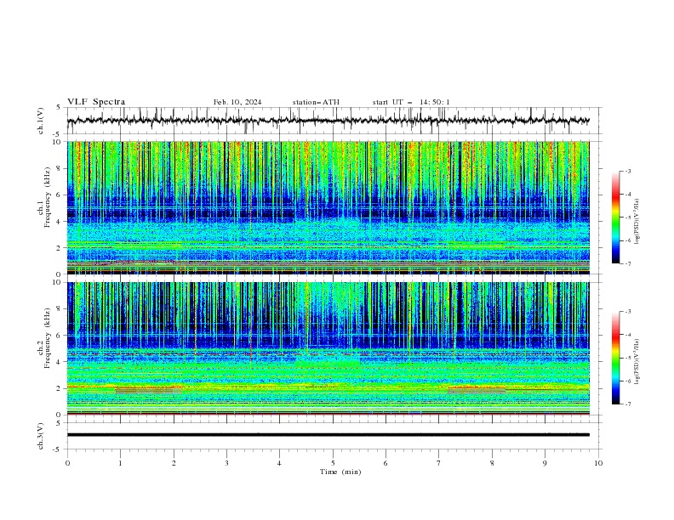Click the "7" tick on the time axis

[439, 463]
